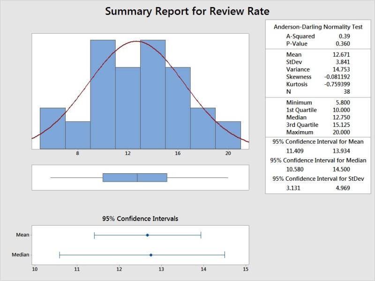Select the boxplot's right whisker
This screenshot has height=281, width=375.
(197, 177)
